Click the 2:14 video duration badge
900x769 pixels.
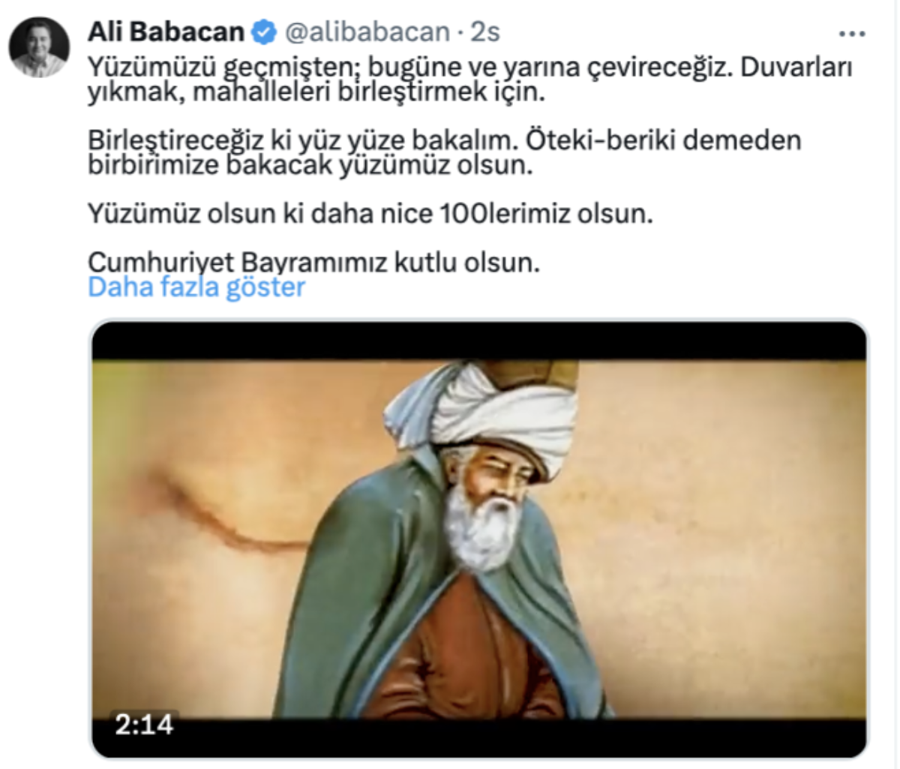144,724
